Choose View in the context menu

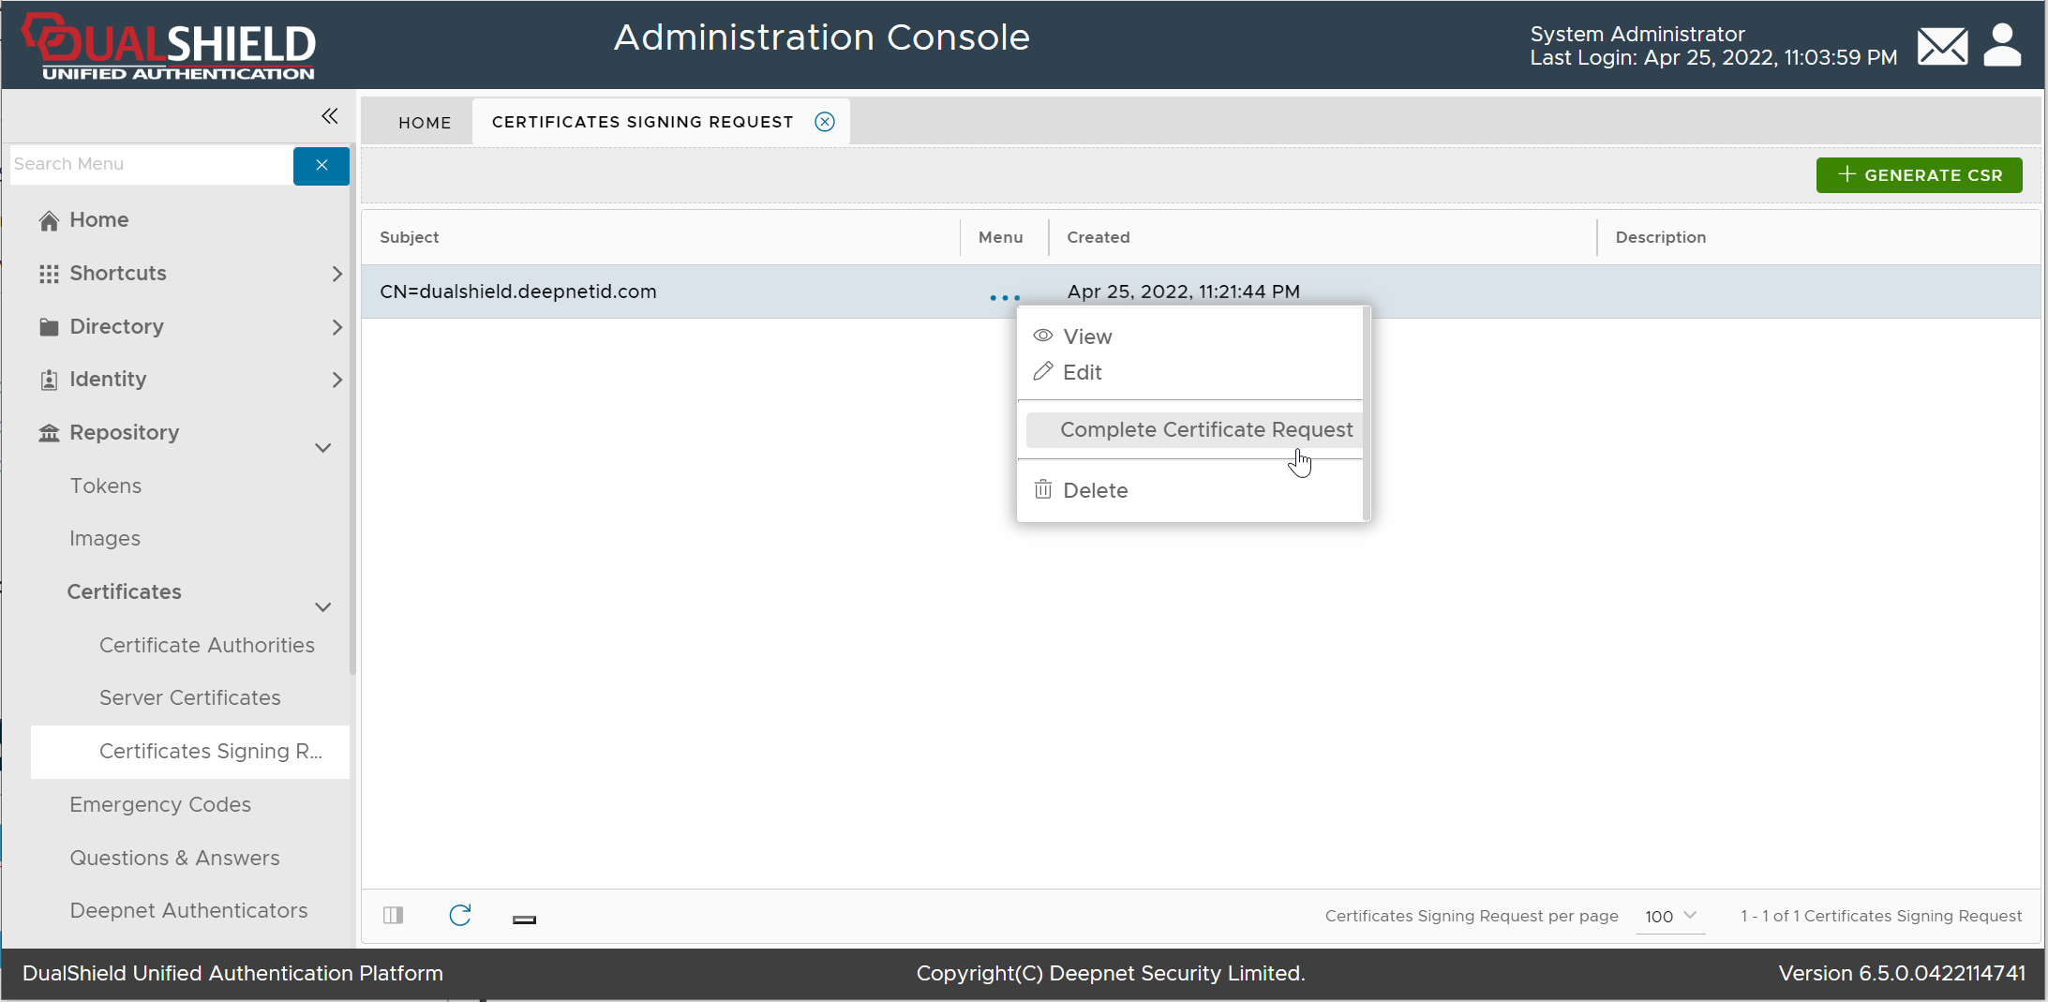tap(1086, 336)
